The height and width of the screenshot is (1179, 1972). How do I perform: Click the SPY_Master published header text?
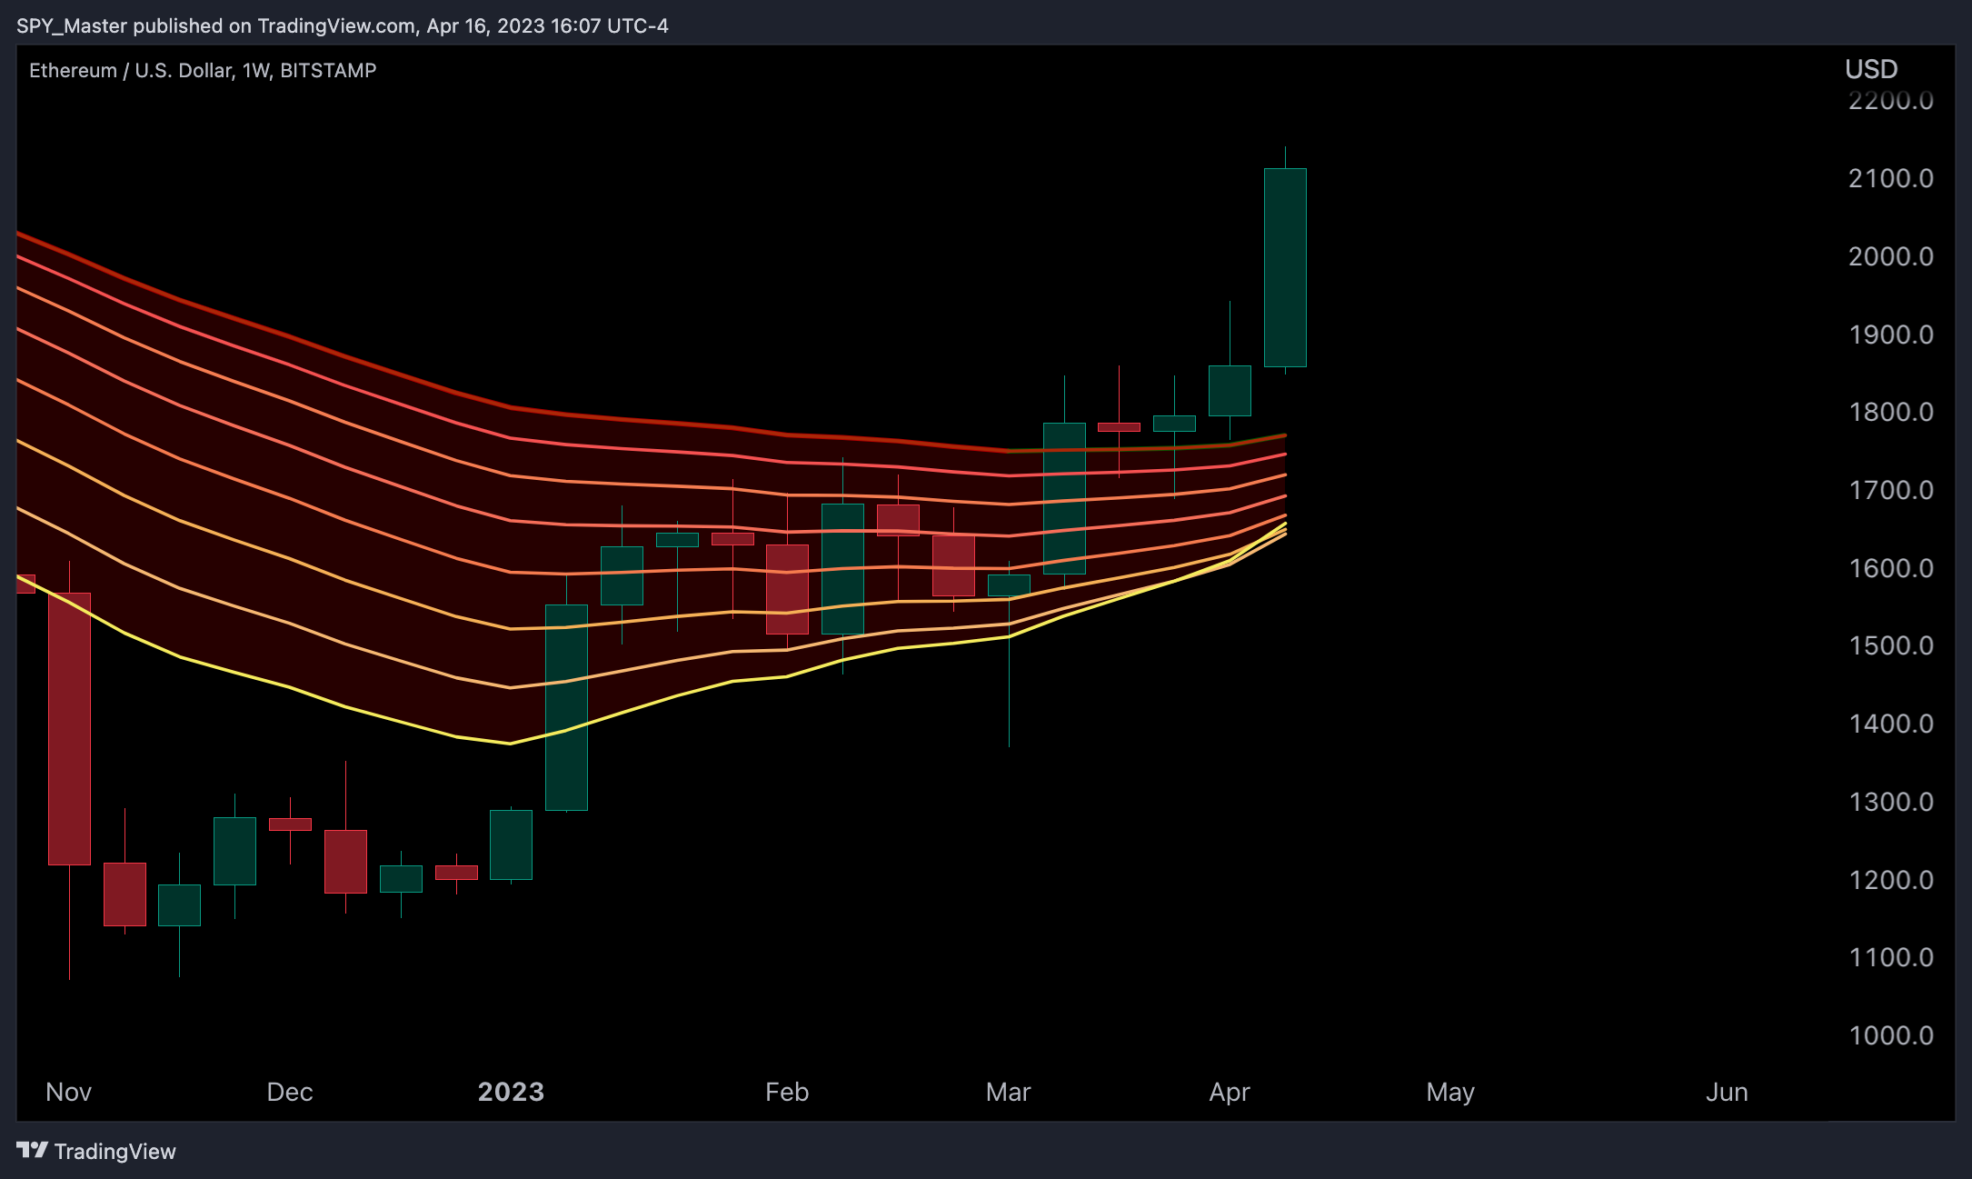click(343, 25)
